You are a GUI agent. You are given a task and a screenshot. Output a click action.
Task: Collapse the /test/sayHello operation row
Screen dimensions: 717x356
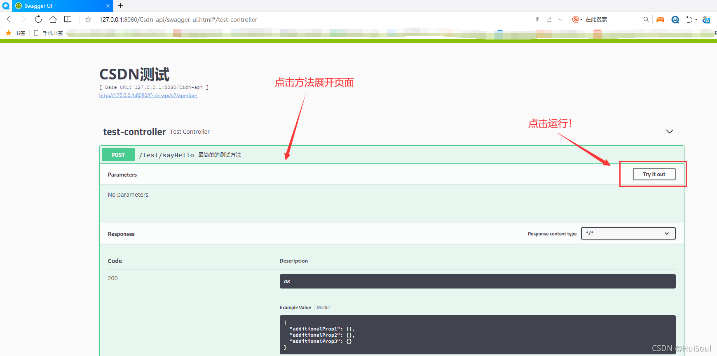391,155
